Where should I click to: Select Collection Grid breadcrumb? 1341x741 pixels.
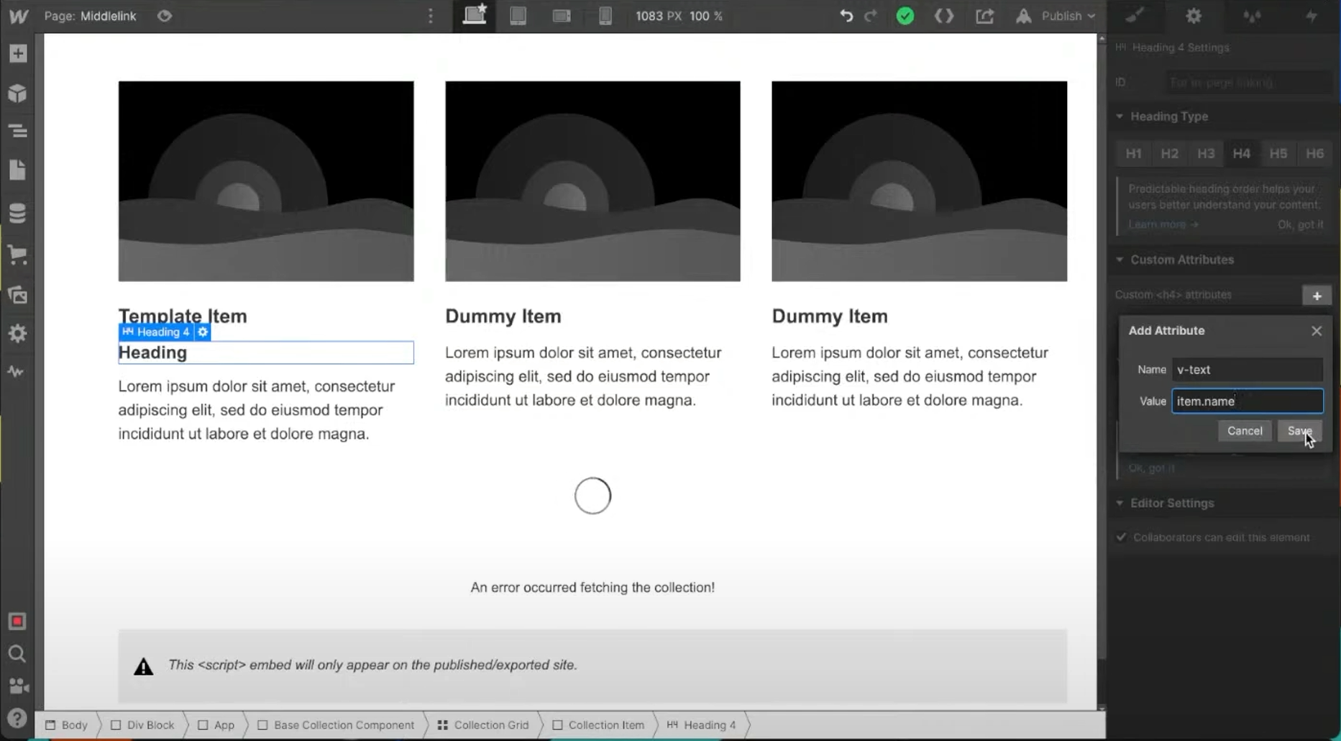(483, 725)
